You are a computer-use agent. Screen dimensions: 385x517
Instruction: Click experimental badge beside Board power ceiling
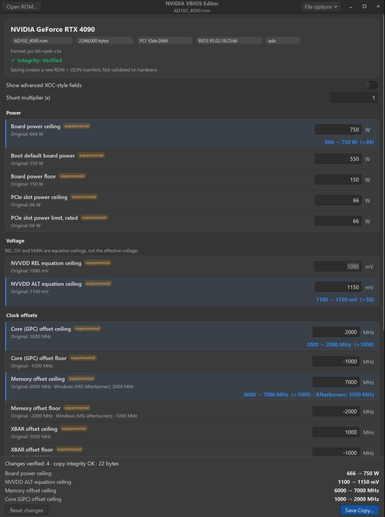(x=77, y=126)
